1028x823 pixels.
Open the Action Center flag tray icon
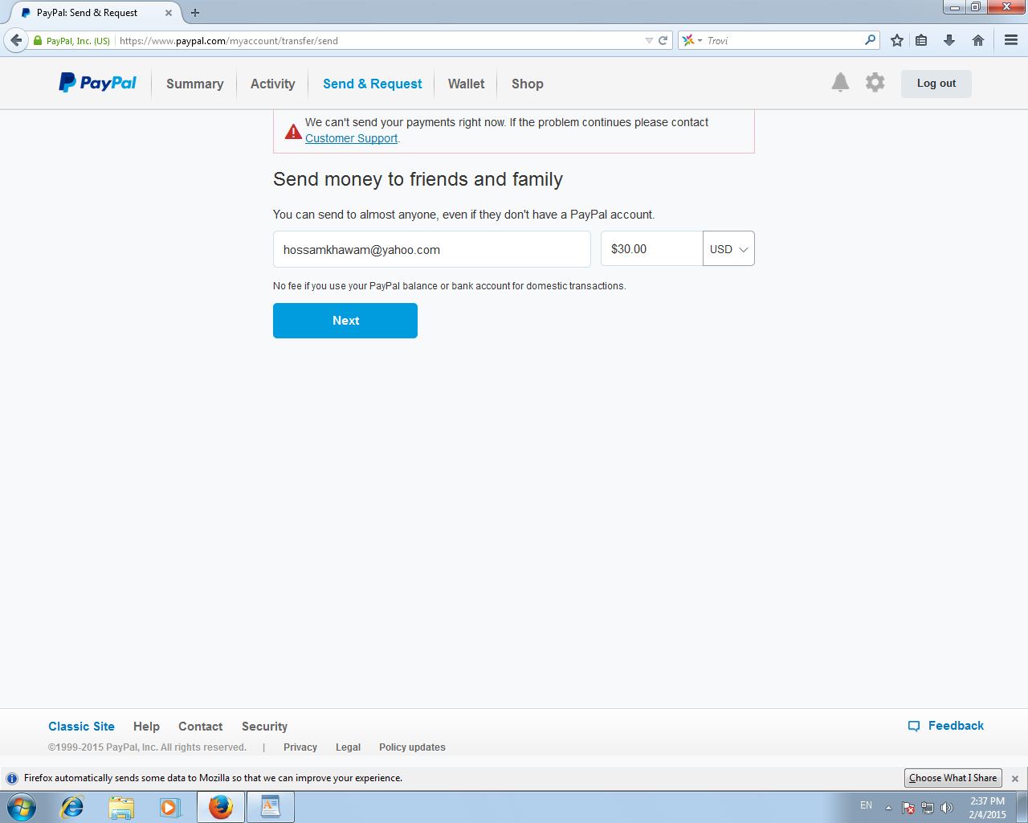tap(908, 808)
